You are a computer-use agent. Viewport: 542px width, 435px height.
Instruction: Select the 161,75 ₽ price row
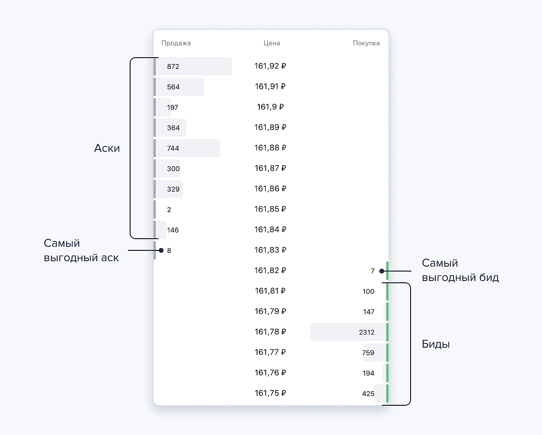[270, 393]
